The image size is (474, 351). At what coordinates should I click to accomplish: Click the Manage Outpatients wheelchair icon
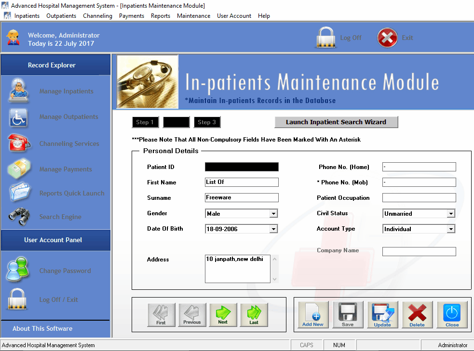18,117
